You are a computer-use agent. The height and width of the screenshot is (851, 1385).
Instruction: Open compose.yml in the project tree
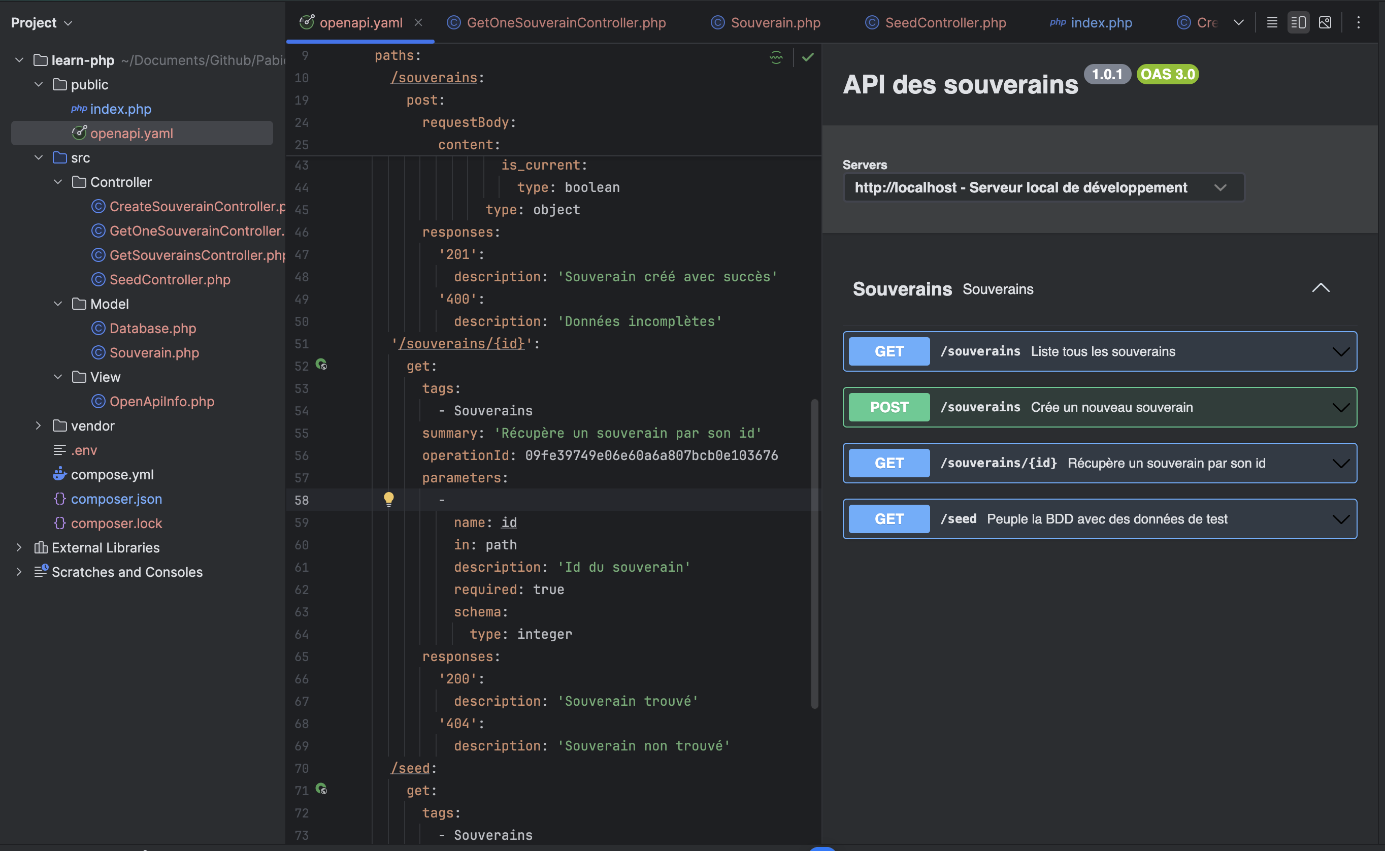112,474
